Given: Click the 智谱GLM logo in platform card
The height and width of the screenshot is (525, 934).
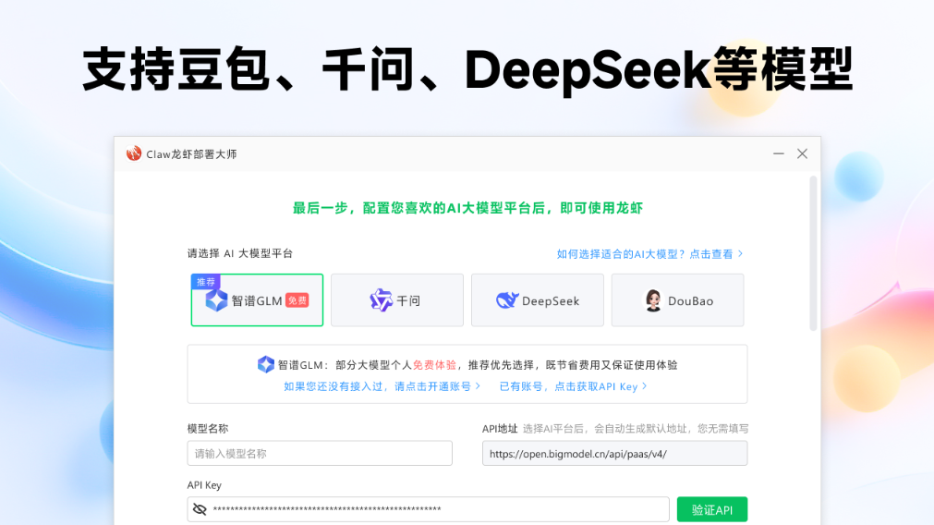Looking at the screenshot, I should [x=216, y=300].
